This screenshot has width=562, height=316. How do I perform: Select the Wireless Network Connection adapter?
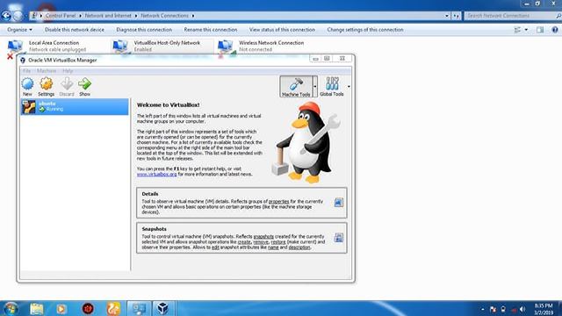coord(265,46)
